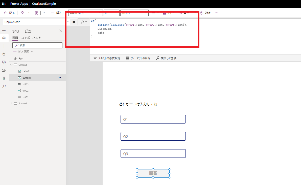This screenshot has height=185, width=301.
Task: Open the Power Automate pane
Action: 4,70
